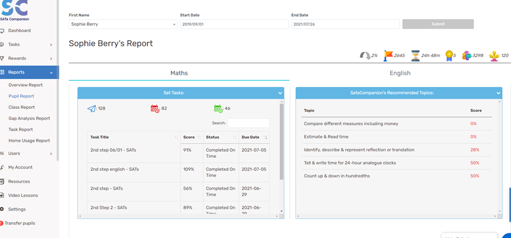The width and height of the screenshot is (511, 238).
Task: Click the Settings gear icon
Action: [2, 209]
